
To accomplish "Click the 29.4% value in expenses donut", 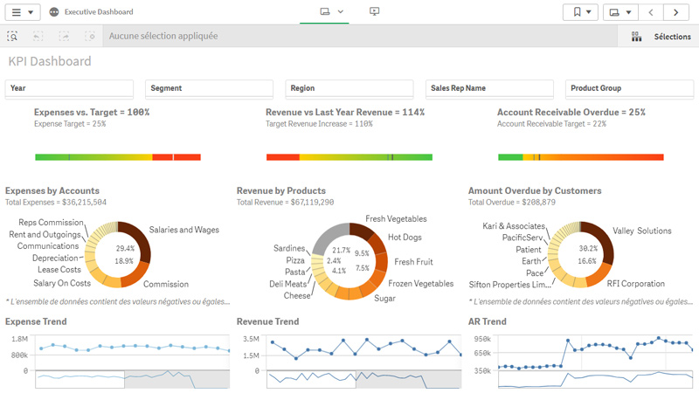I will click(125, 249).
